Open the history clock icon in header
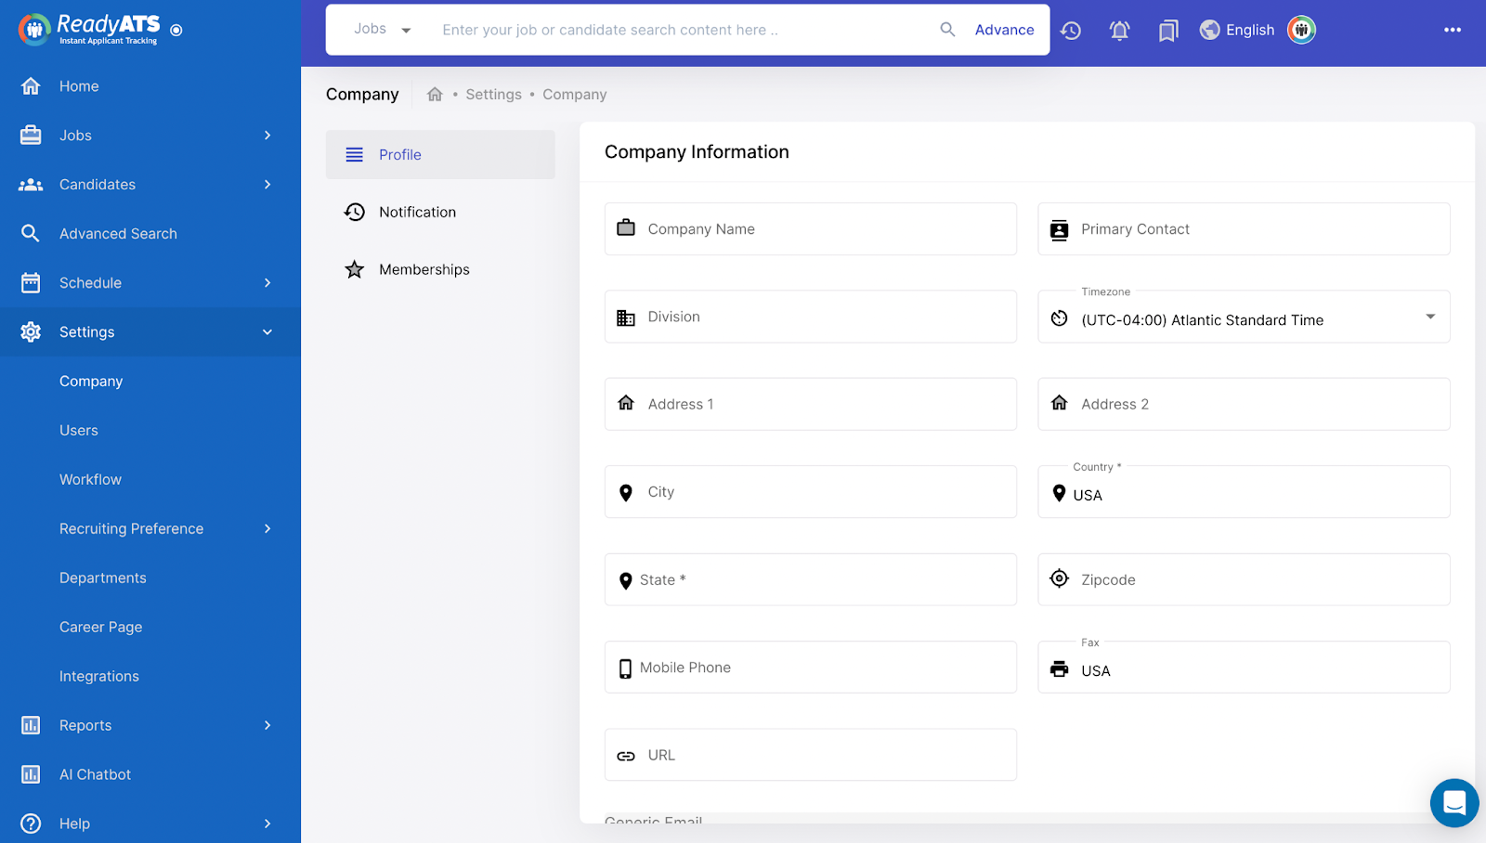The width and height of the screenshot is (1486, 843). (x=1071, y=31)
